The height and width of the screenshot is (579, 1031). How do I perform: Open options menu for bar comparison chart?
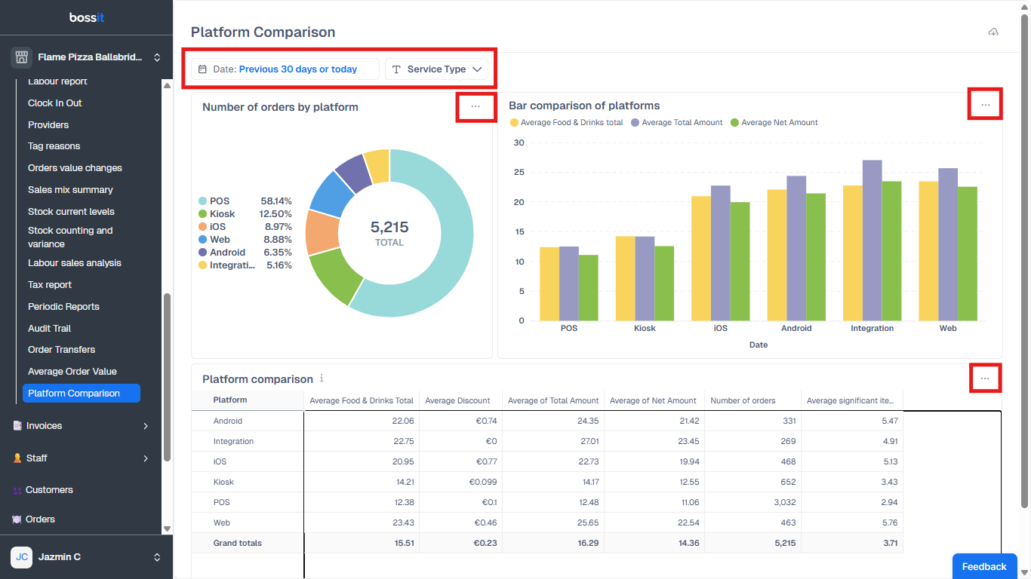(x=985, y=105)
